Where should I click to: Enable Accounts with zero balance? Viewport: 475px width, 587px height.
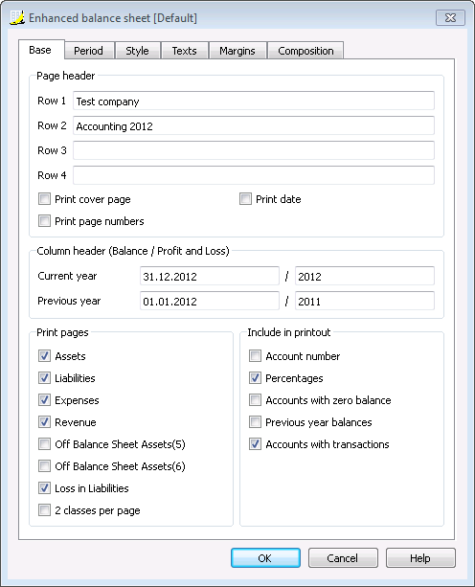click(x=256, y=400)
